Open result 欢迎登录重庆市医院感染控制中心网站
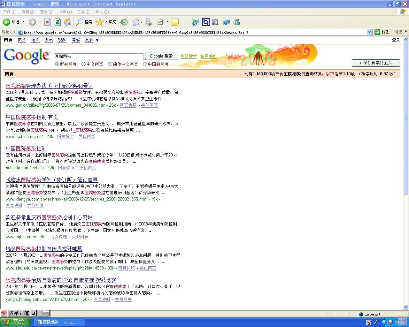The height and width of the screenshot is (327, 409). (x=49, y=217)
